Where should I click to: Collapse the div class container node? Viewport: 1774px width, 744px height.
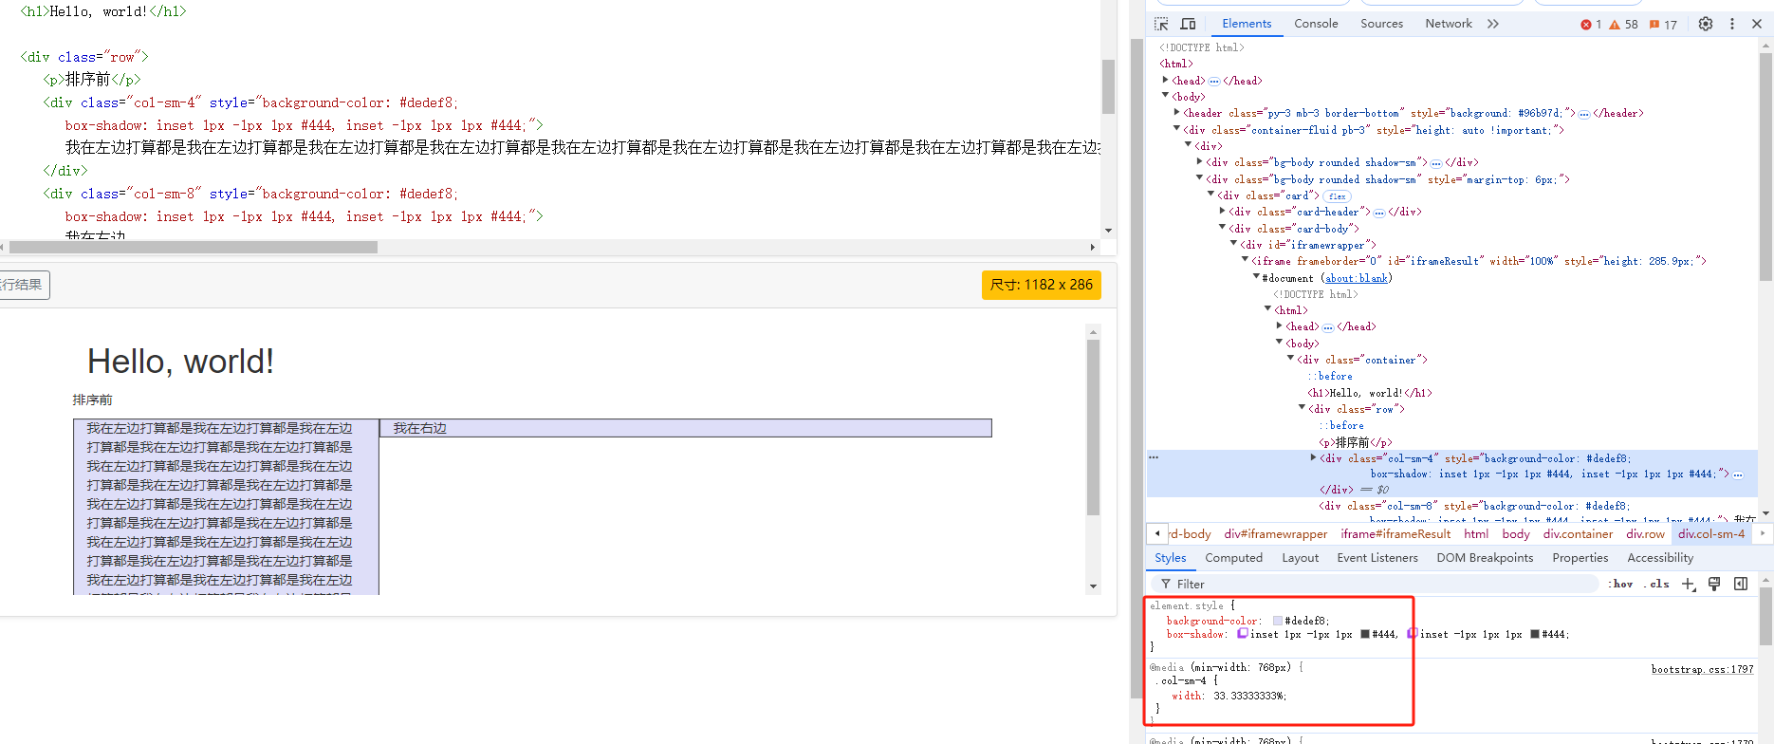(x=1291, y=359)
